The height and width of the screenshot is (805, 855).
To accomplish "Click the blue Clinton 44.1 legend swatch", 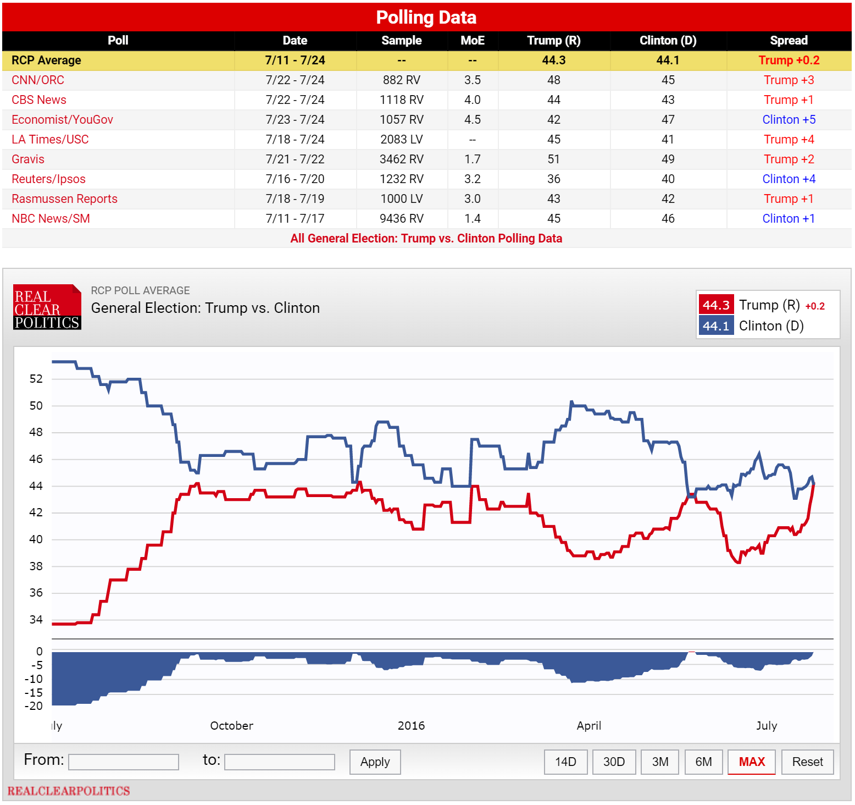I will (x=717, y=326).
